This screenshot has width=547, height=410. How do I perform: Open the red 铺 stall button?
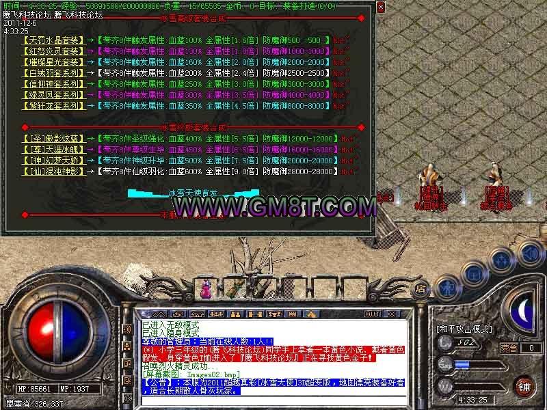pos(524,387)
